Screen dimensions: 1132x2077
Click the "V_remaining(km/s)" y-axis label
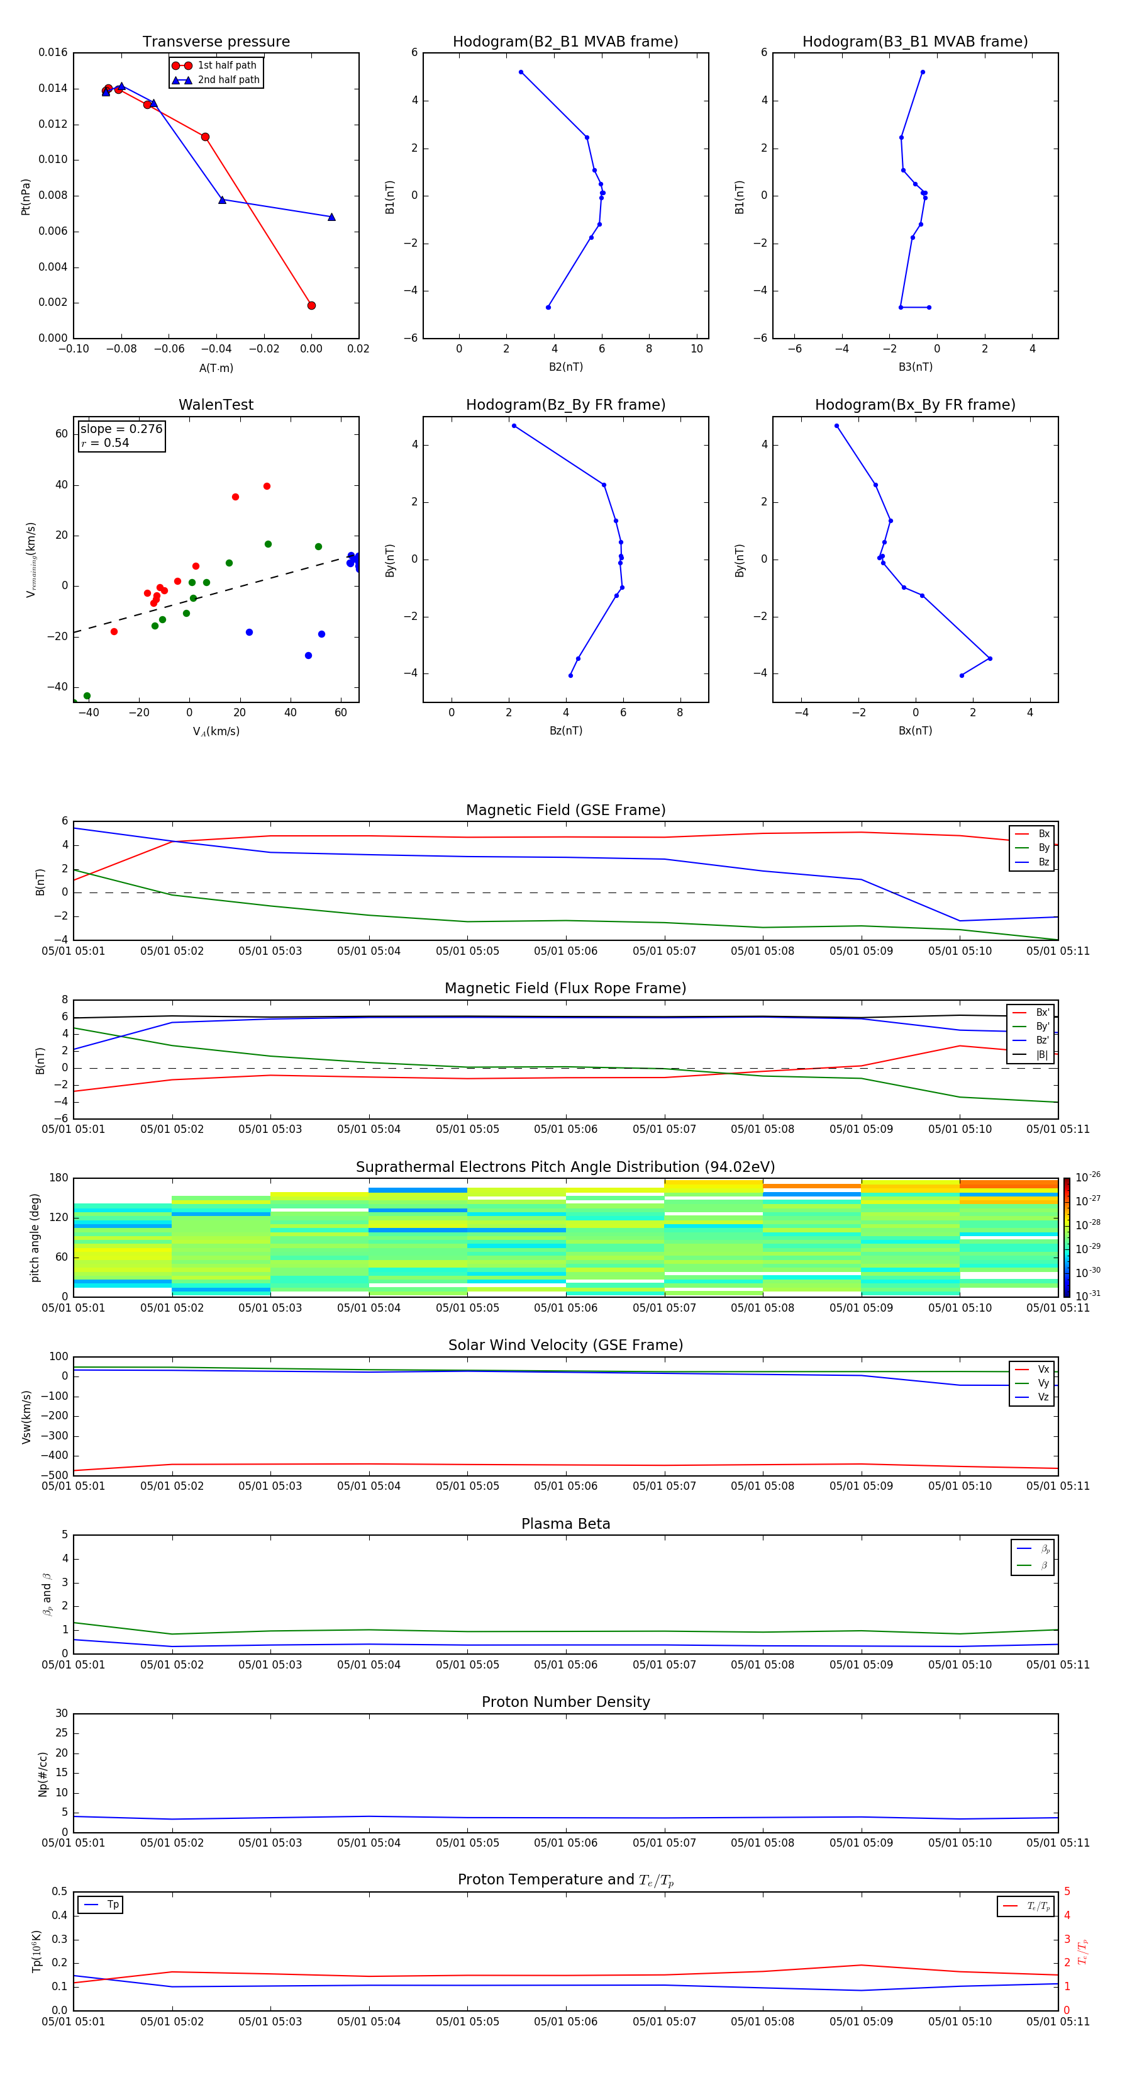31,560
